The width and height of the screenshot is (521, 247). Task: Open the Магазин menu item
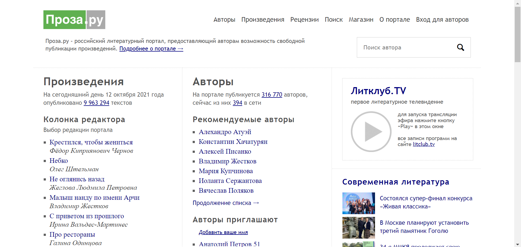point(361,20)
